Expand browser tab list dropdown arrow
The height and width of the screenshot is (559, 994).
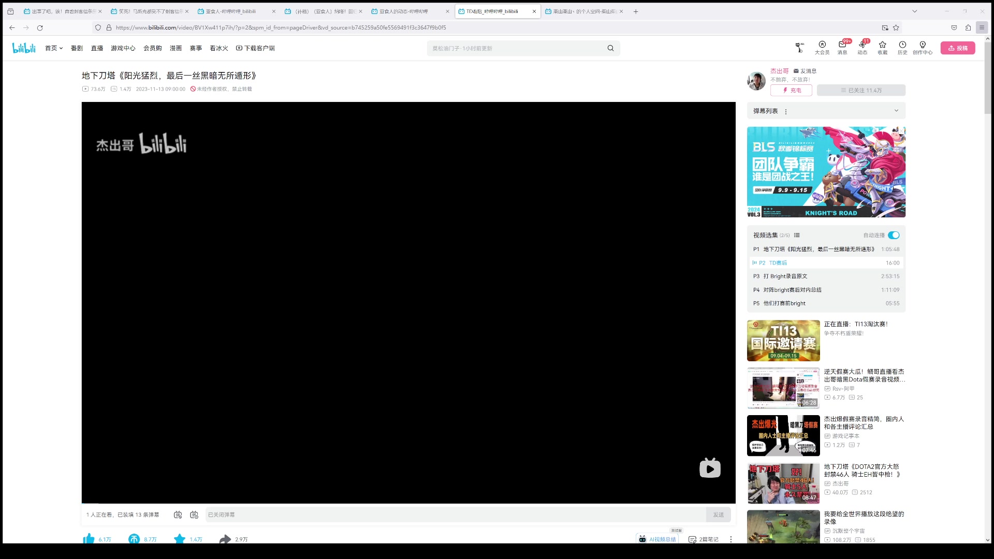click(915, 11)
